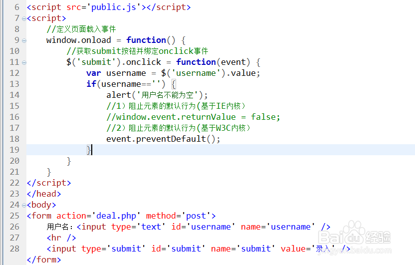Screen dimensions: 415x265
Task: Click the <body> tag on line 24
Action: [x=41, y=205]
